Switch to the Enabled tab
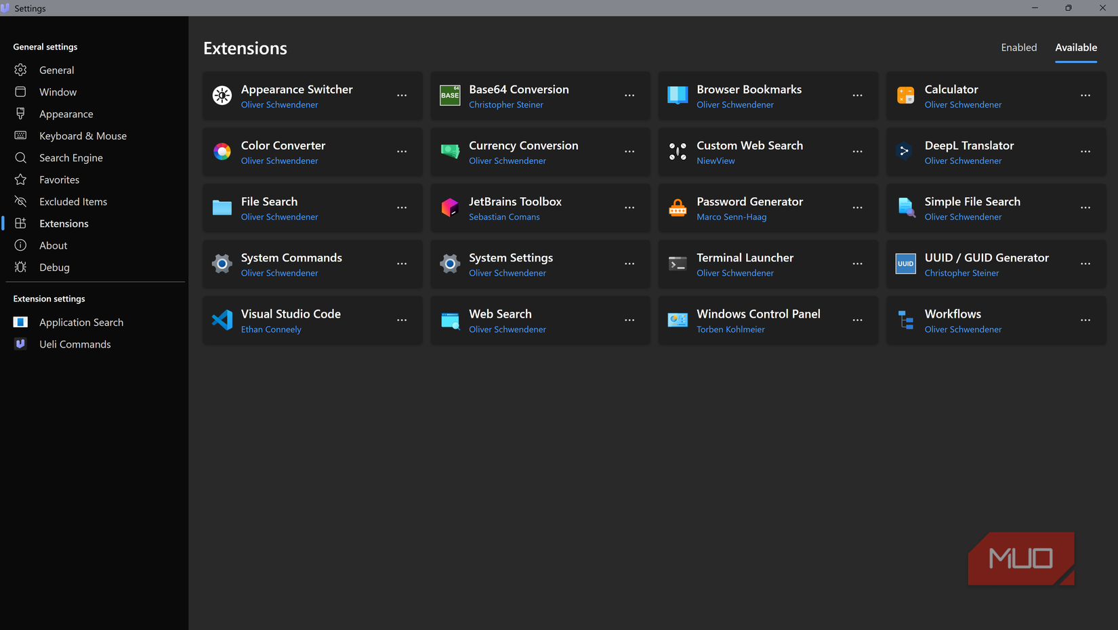Screen dimensions: 1118x630 click(1019, 47)
